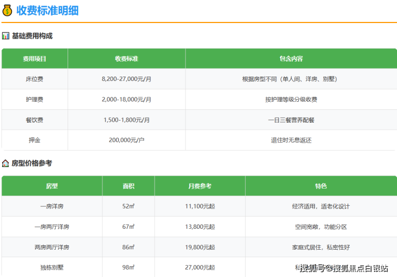
Task: Click the 特色 column header
Action: pos(321,186)
